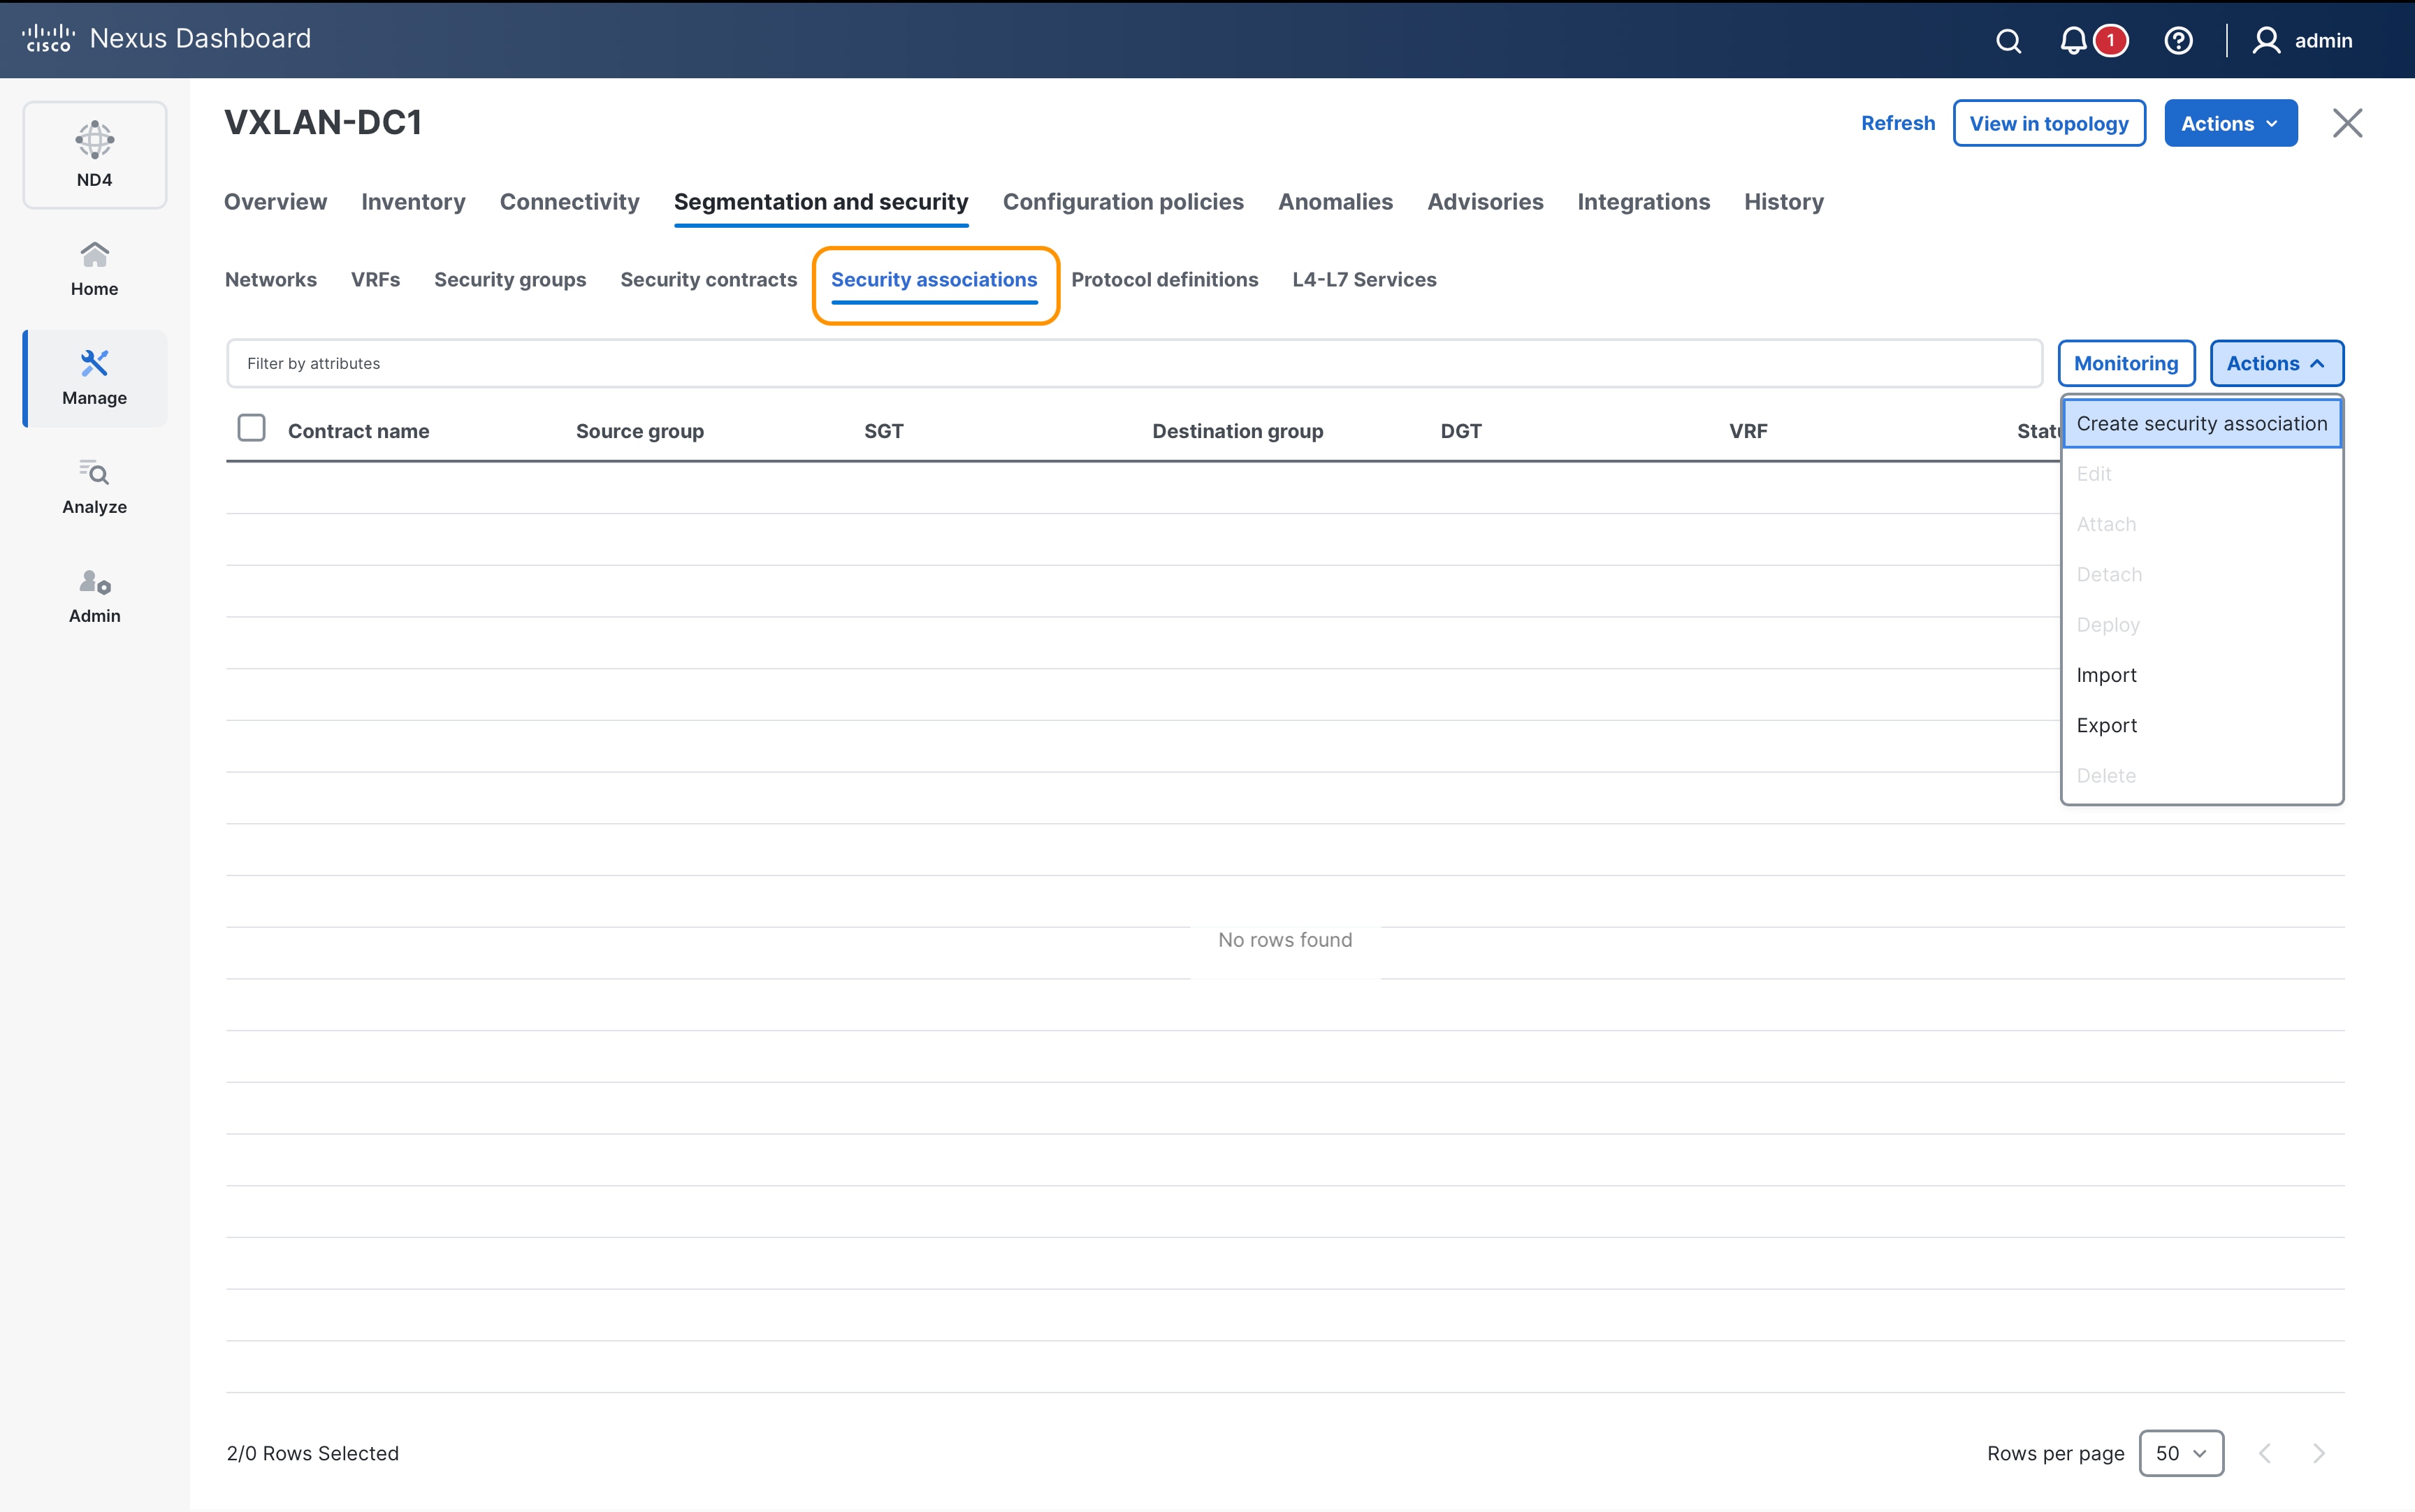Switch to Security groups sub-tab

(x=510, y=280)
